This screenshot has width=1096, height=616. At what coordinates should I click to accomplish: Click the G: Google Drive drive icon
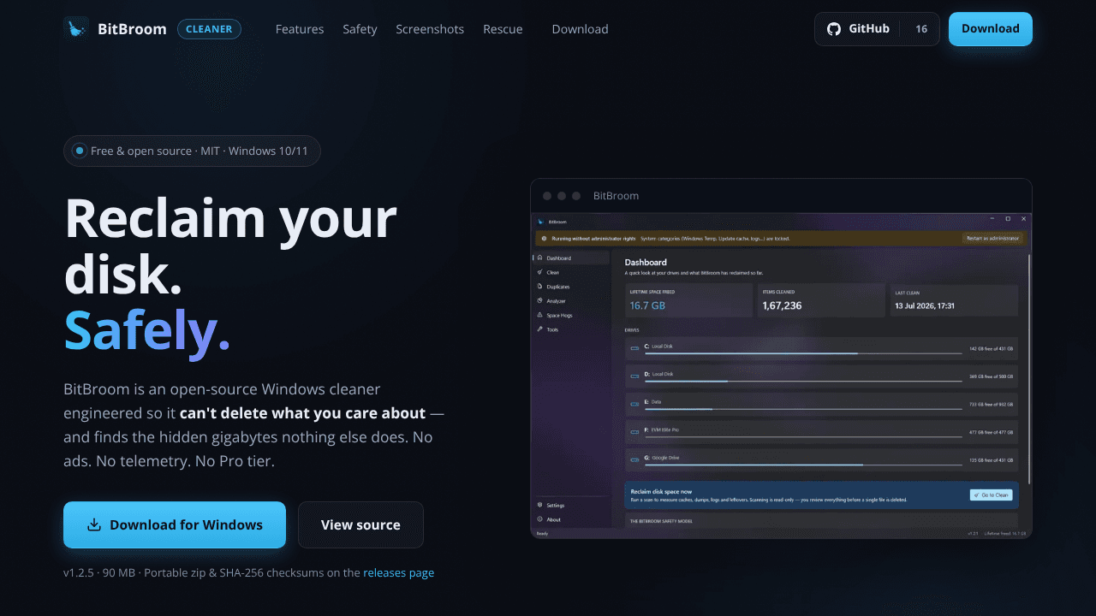tap(635, 460)
